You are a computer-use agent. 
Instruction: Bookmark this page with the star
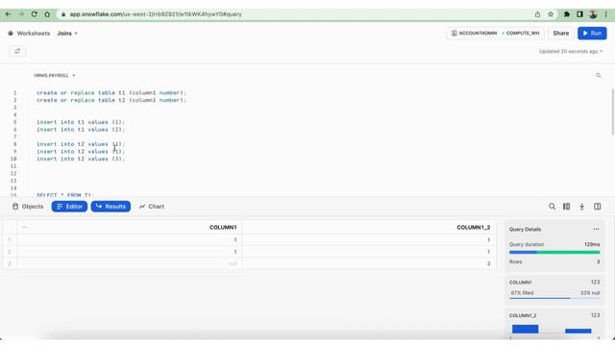click(x=551, y=14)
